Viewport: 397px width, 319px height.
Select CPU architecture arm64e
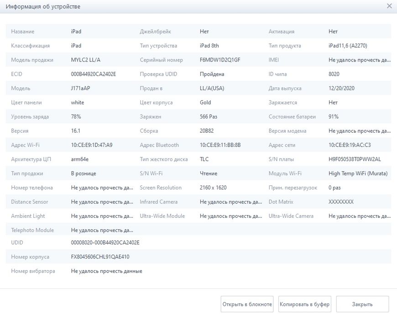tap(80, 159)
